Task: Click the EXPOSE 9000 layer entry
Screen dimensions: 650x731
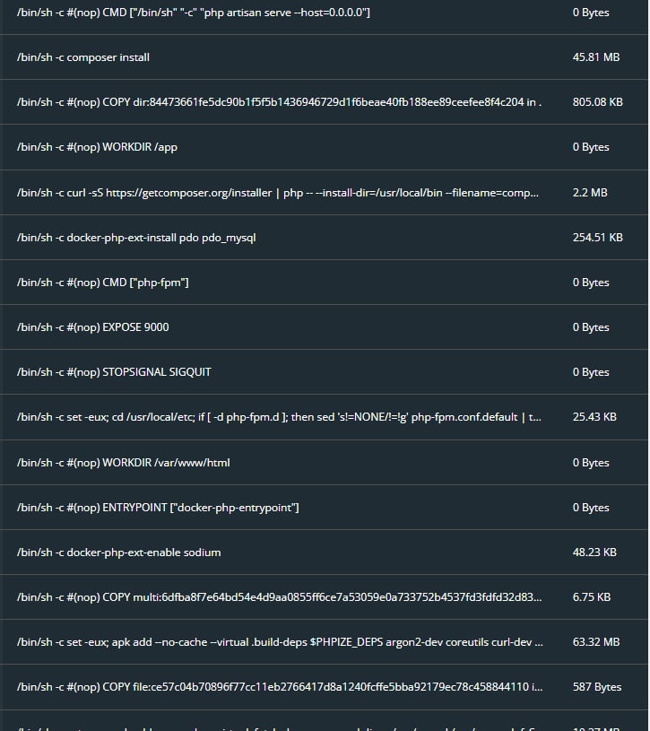Action: click(92, 327)
